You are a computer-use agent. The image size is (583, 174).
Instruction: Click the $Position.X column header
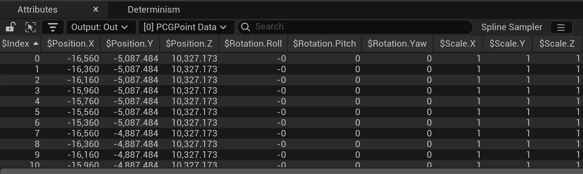pyautogui.click(x=70, y=44)
